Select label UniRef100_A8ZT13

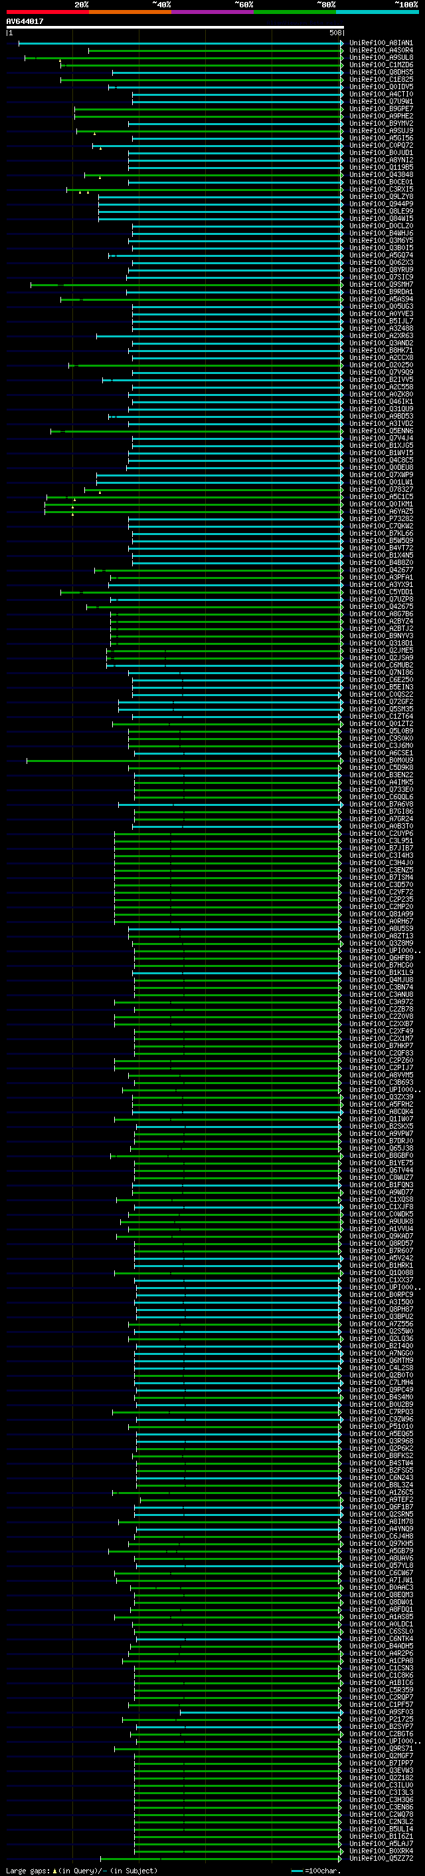coord(381,936)
